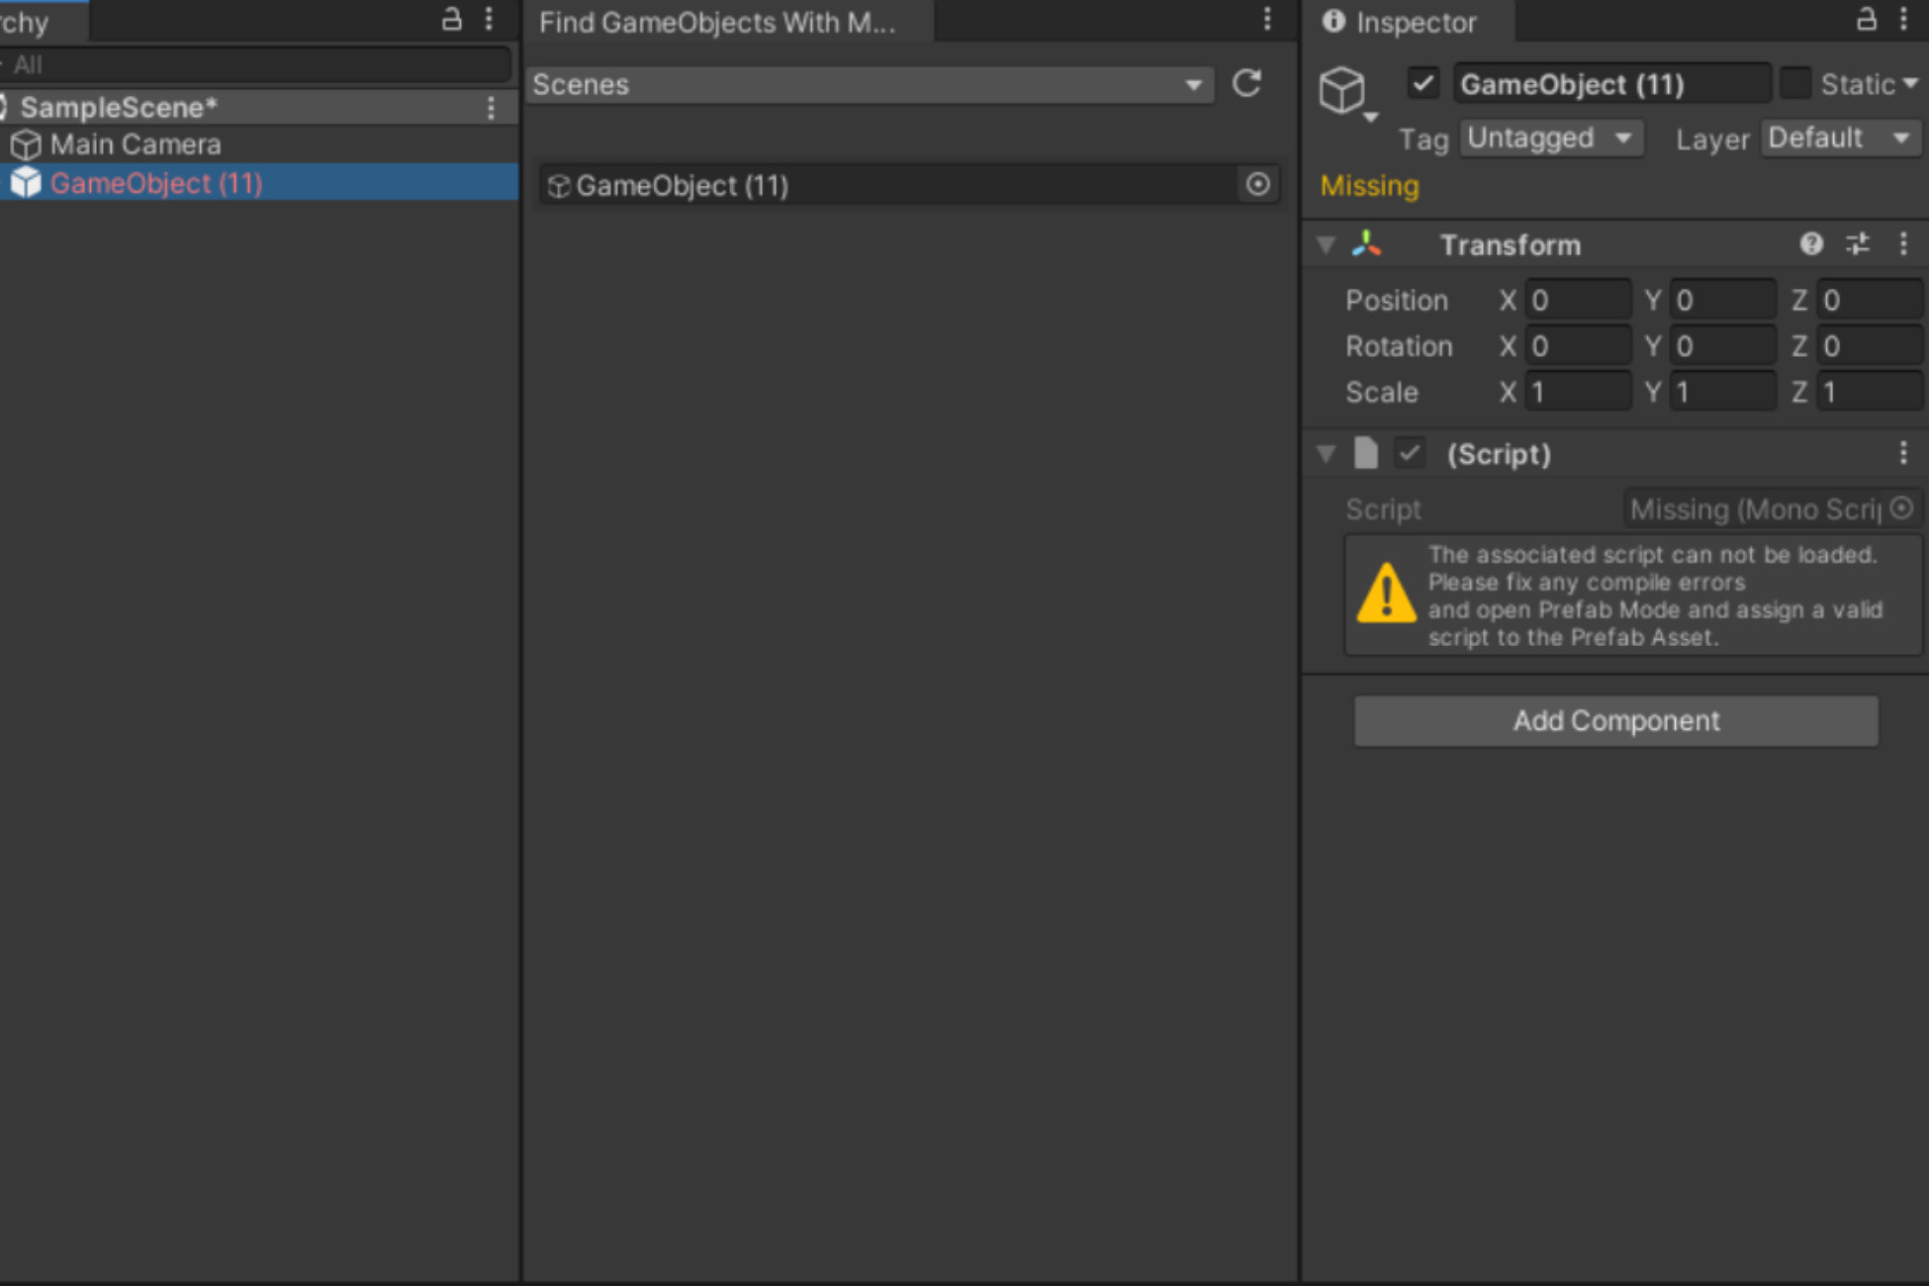Collapse the Transform component foldout

(x=1327, y=244)
